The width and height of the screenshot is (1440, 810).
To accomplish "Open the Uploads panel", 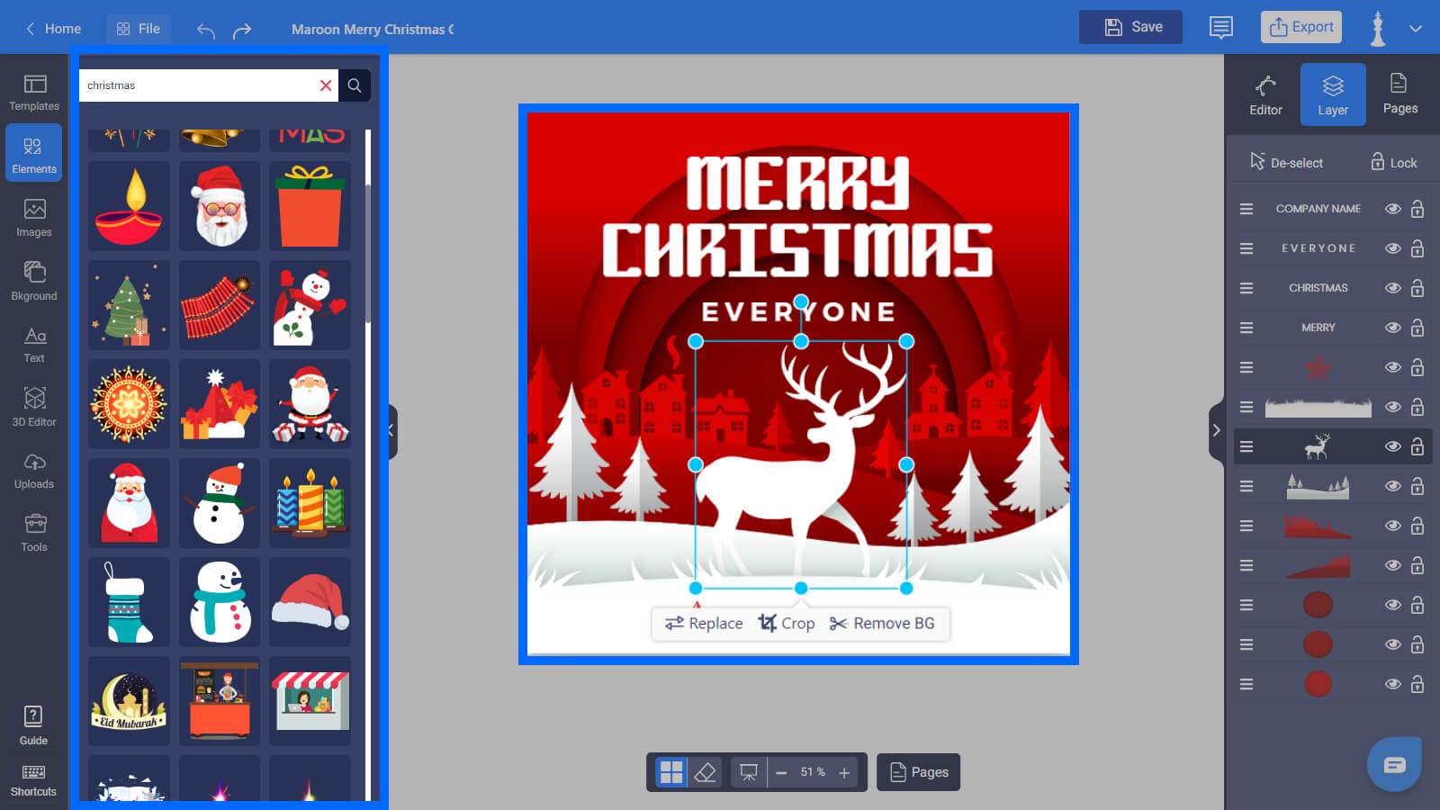I will tap(33, 471).
